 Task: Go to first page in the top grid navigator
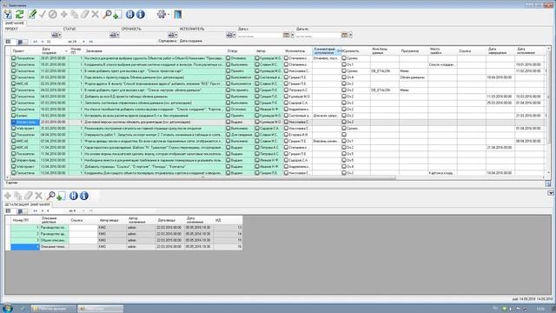click(x=35, y=42)
